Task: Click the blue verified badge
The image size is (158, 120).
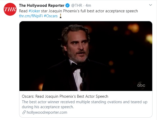Action: click(x=68, y=5)
